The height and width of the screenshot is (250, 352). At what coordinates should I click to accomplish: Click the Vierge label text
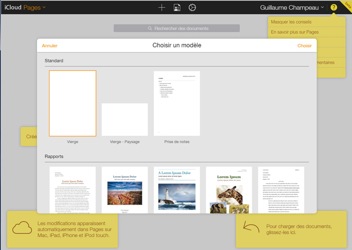coord(72,142)
